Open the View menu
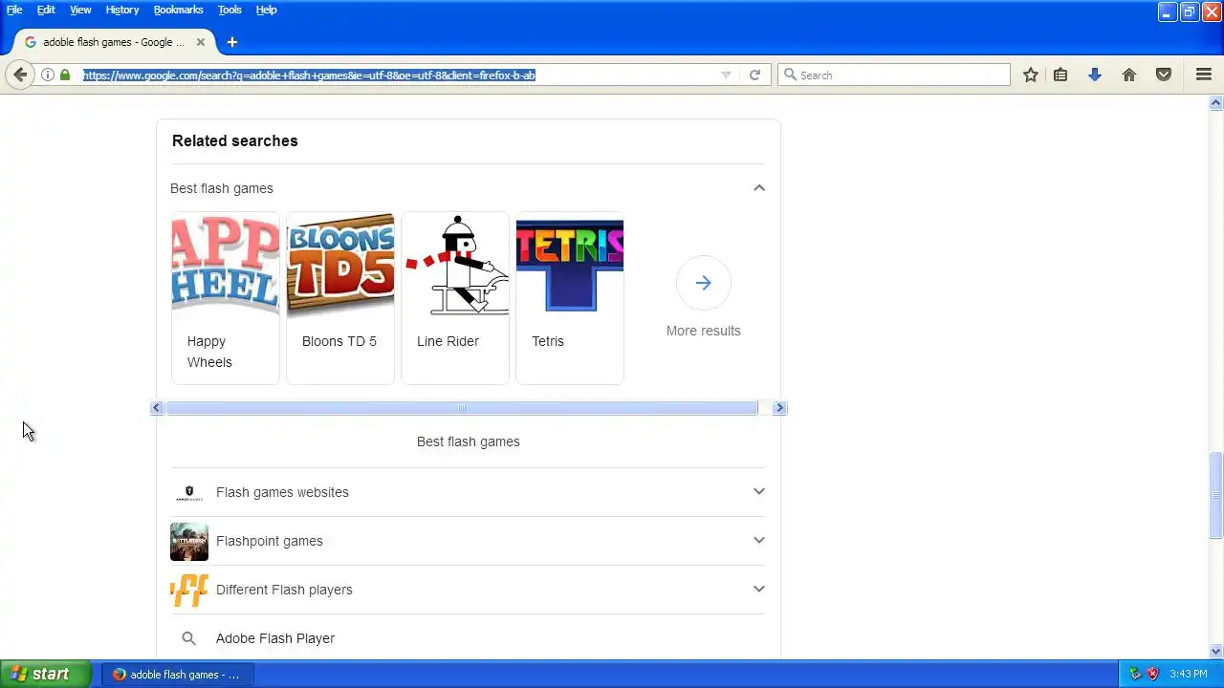 pos(80,10)
